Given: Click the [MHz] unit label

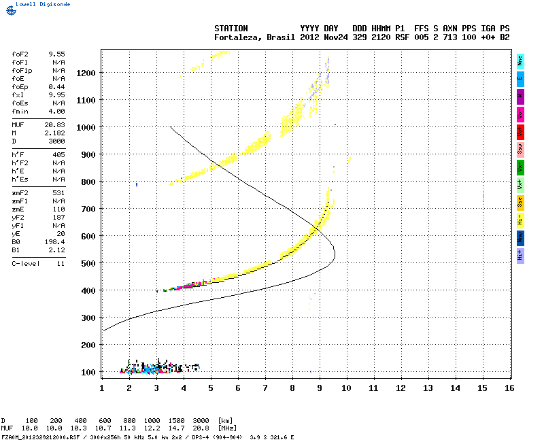Looking at the screenshot, I should point(227,429).
